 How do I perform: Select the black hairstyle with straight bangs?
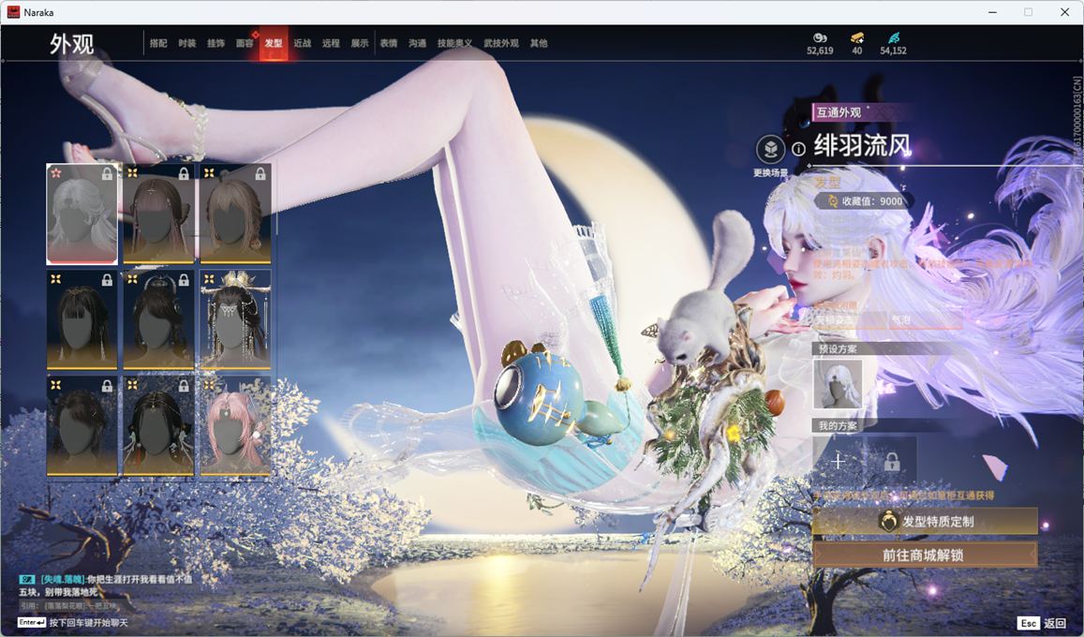82,319
